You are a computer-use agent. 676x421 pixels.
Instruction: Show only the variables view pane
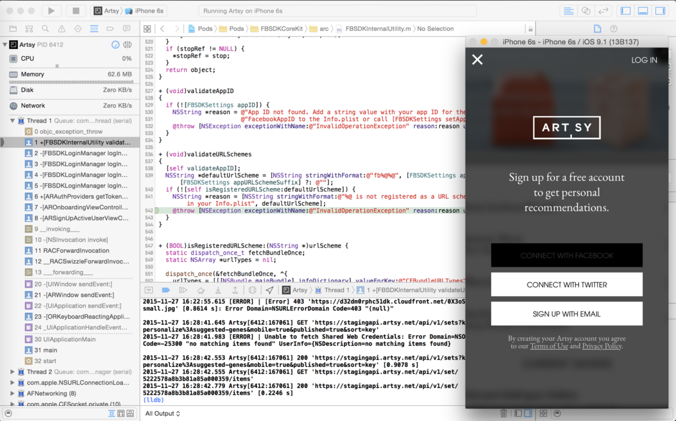pos(518,413)
